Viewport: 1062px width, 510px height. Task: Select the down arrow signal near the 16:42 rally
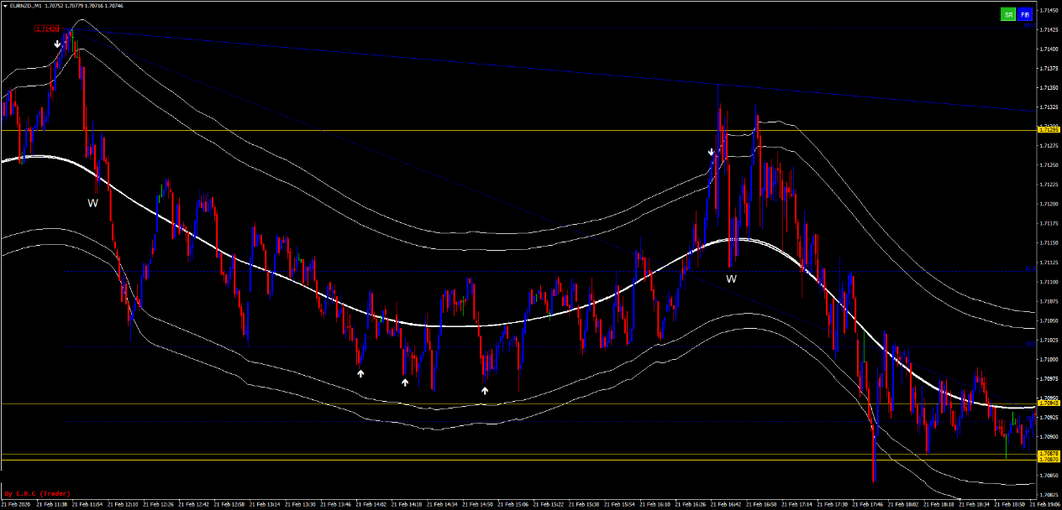click(x=711, y=153)
